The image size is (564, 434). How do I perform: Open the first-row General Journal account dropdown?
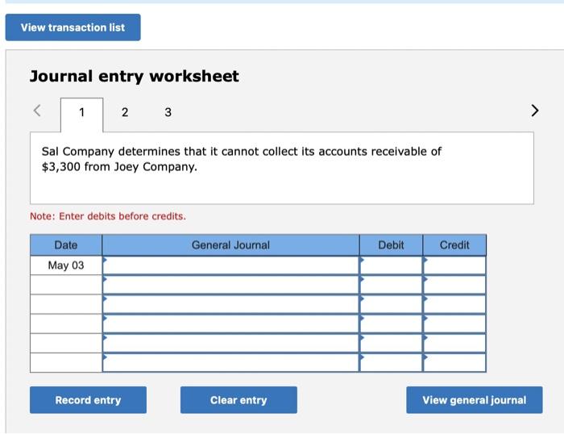tap(230, 265)
